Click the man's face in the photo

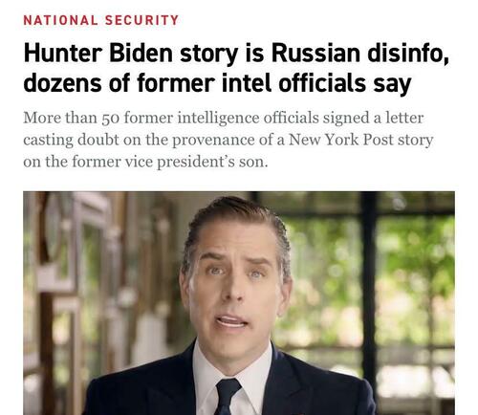click(234, 280)
